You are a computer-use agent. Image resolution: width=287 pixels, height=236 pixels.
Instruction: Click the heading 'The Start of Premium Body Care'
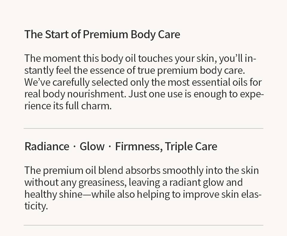pos(102,35)
